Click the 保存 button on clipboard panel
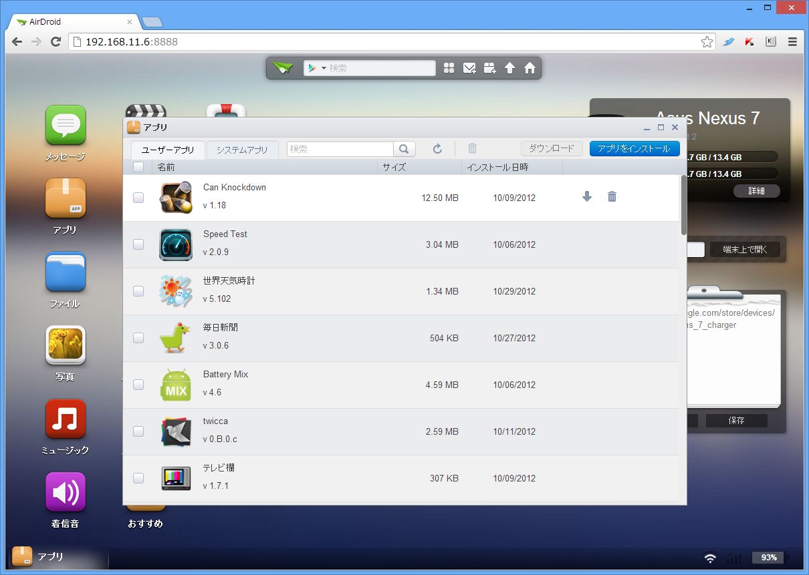This screenshot has height=575, width=809. point(736,420)
